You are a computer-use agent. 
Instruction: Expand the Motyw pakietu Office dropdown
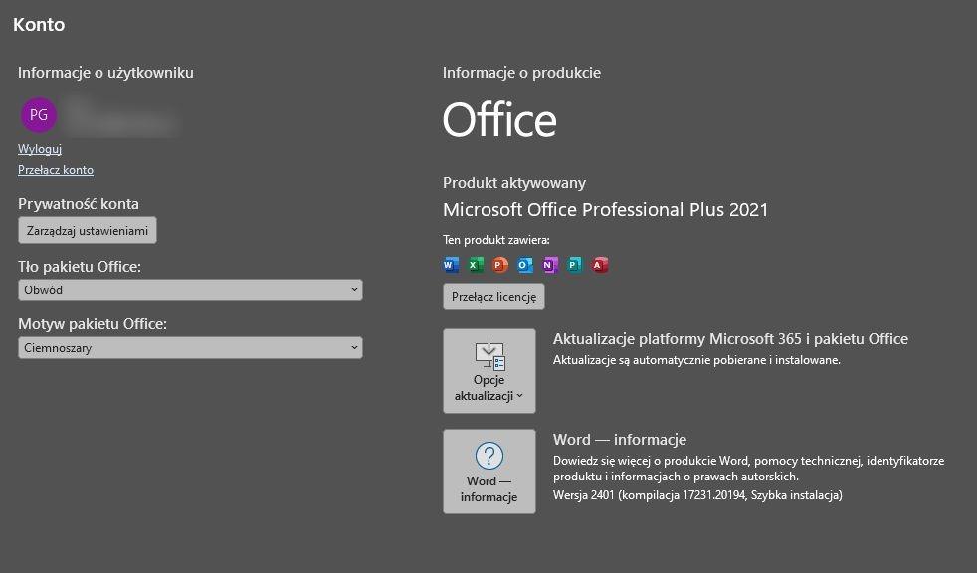point(190,348)
